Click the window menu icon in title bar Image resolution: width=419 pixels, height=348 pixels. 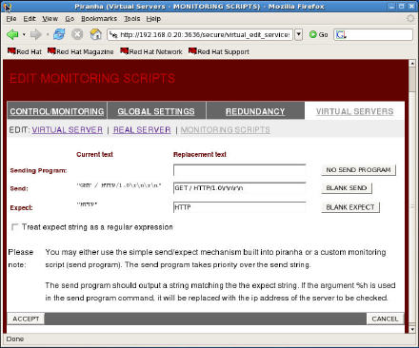pos(8,6)
